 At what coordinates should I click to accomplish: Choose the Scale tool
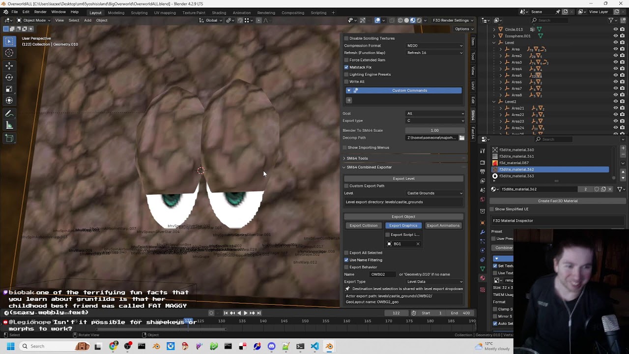pyautogui.click(x=9, y=89)
